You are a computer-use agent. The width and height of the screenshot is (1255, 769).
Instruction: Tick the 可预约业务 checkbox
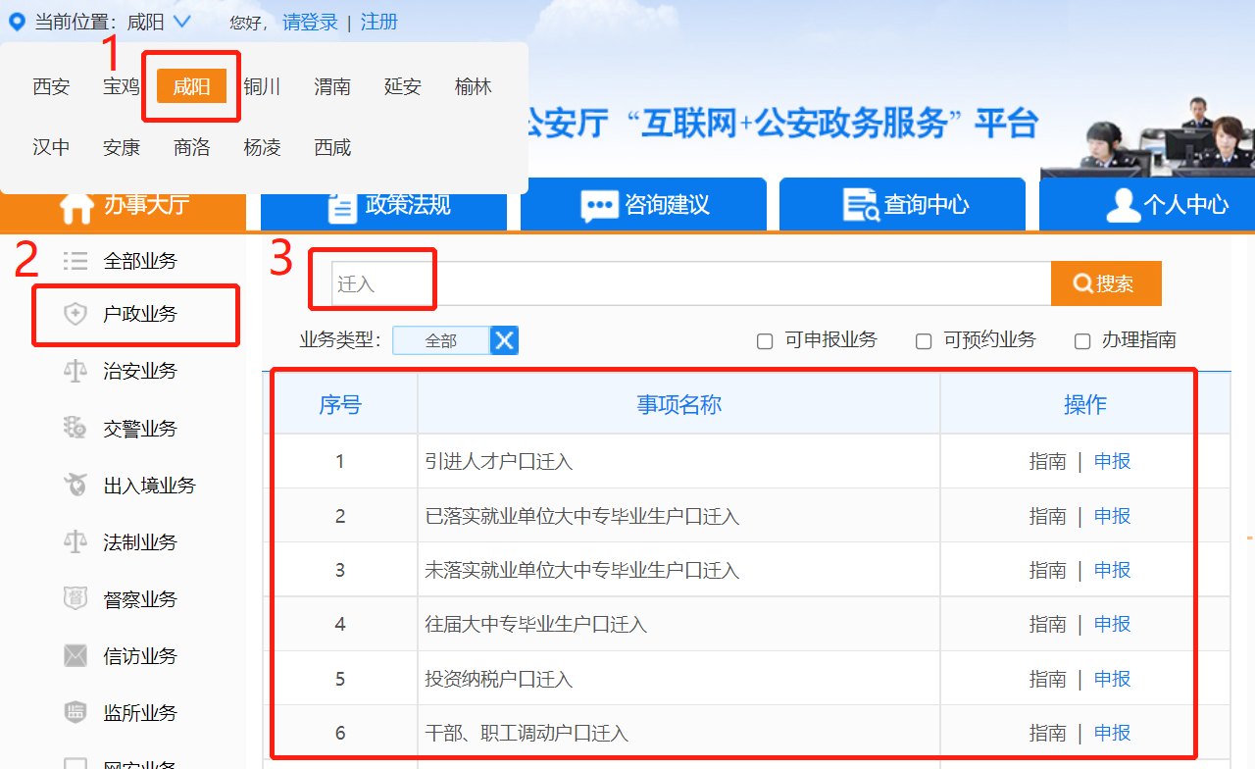(x=924, y=341)
